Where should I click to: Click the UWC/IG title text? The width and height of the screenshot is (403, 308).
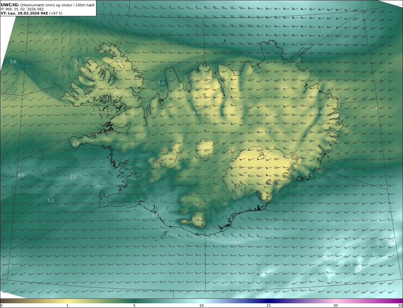tap(10, 5)
